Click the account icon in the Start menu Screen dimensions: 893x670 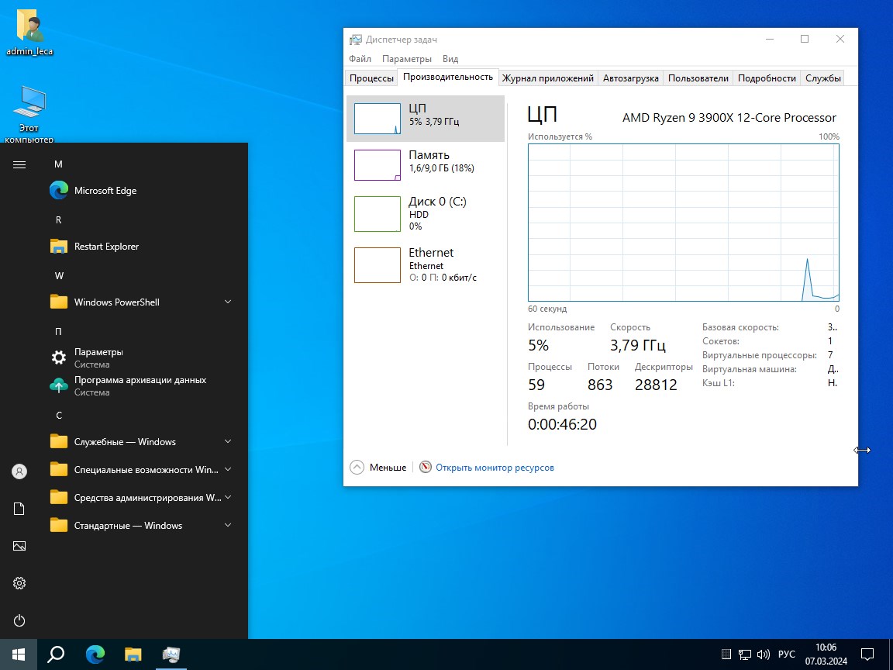pyautogui.click(x=19, y=471)
